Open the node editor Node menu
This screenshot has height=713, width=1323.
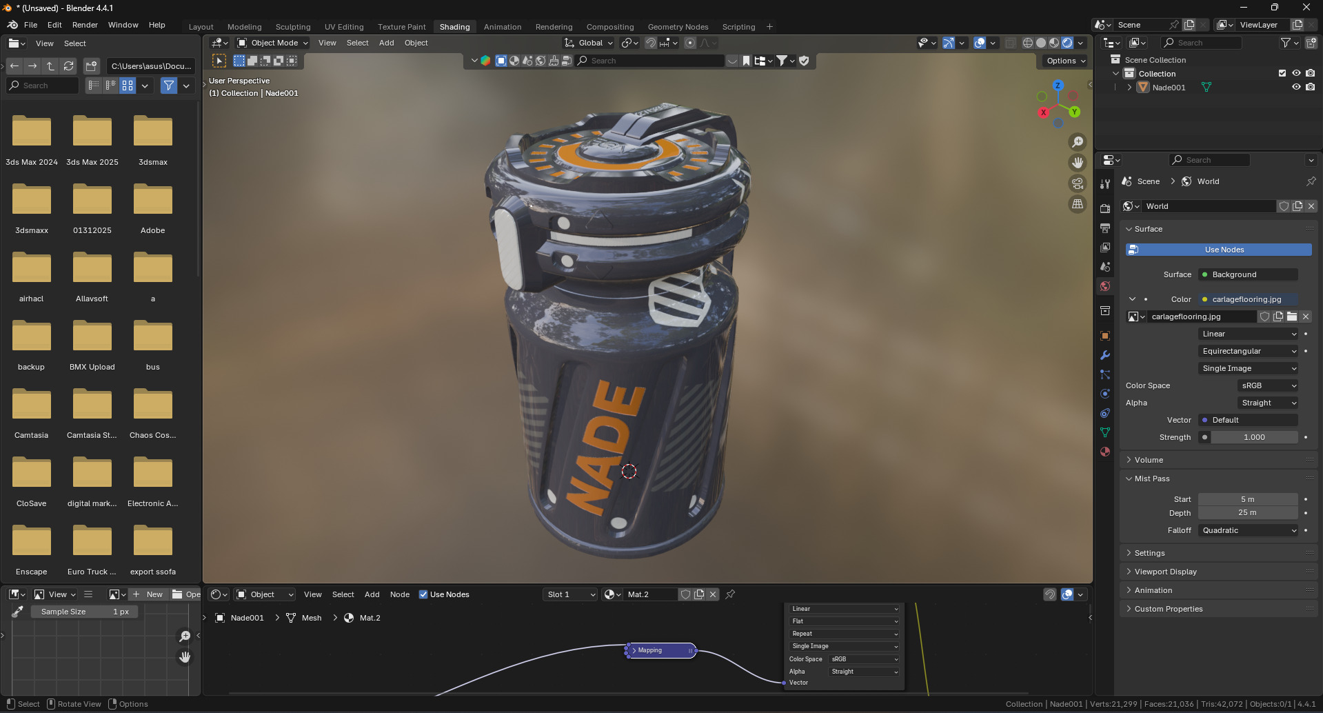(400, 594)
